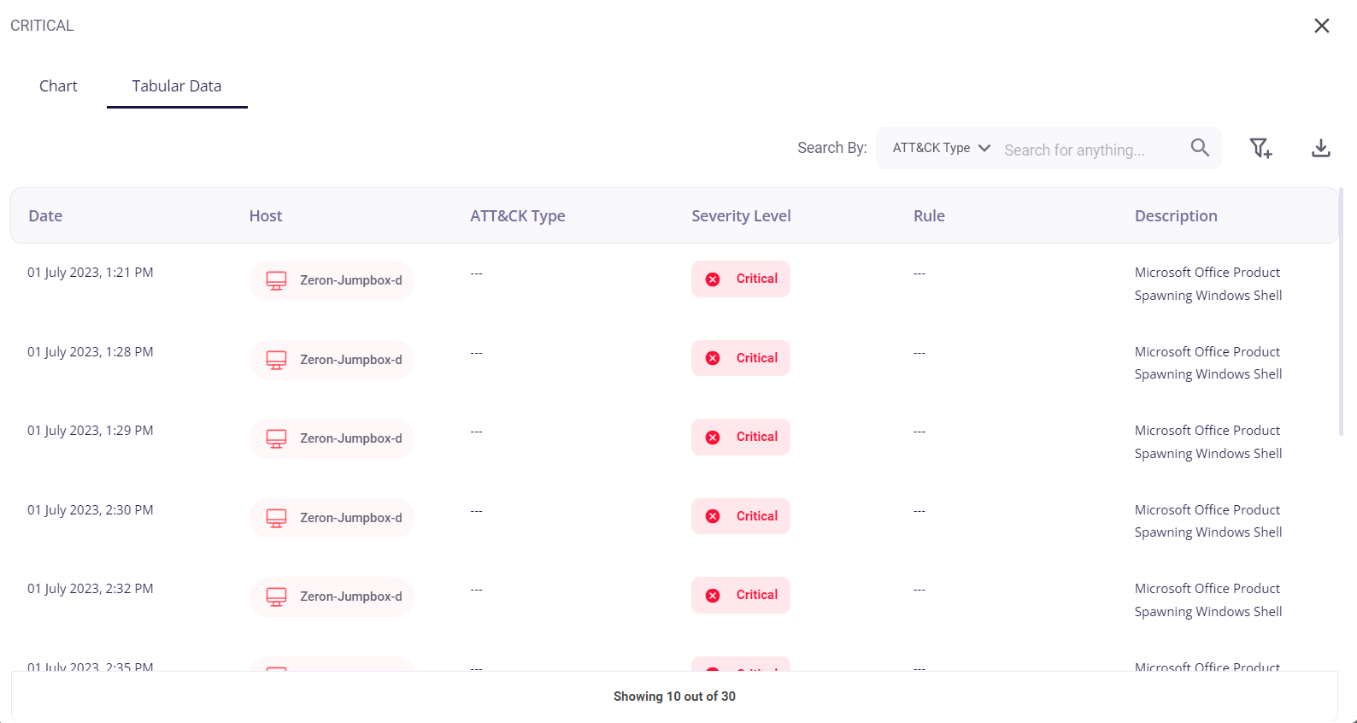1357x723 pixels.
Task: Click the Critical badge in 2:30 PM row
Action: [741, 516]
